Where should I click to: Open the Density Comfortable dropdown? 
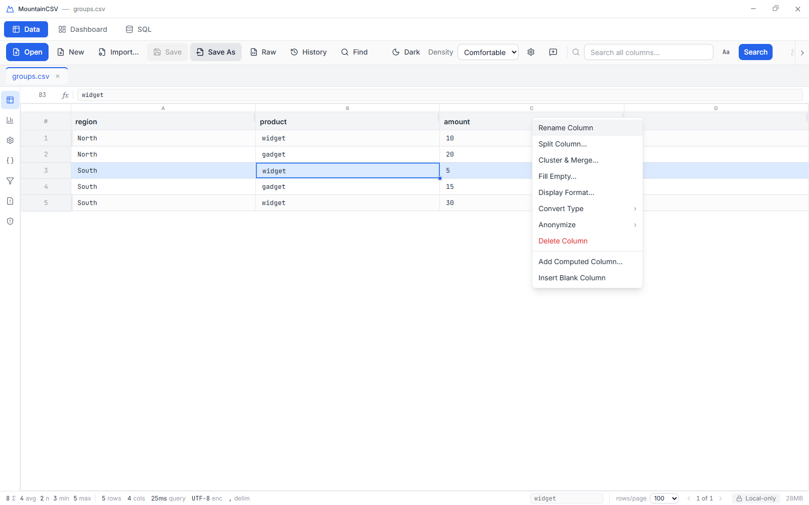pyautogui.click(x=488, y=52)
